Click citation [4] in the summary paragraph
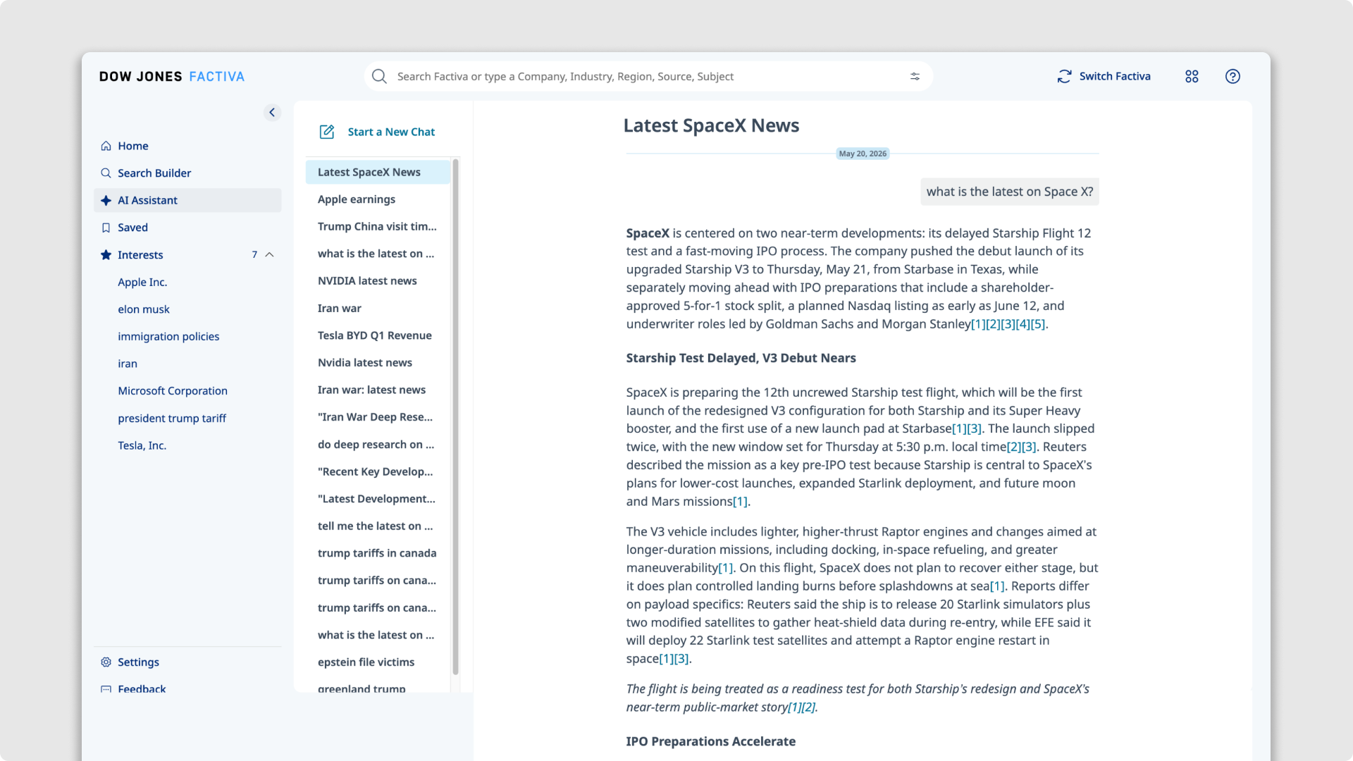 pyautogui.click(x=1023, y=324)
